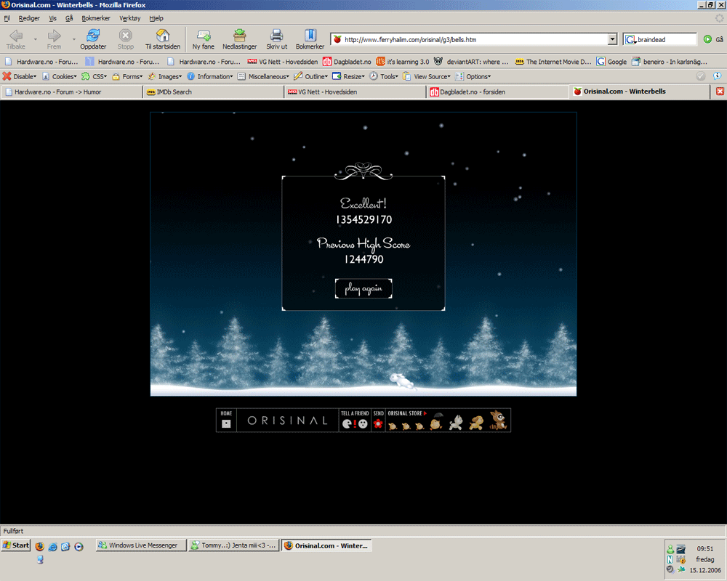Launch Internet Explorer quick launch icon

pos(53,547)
